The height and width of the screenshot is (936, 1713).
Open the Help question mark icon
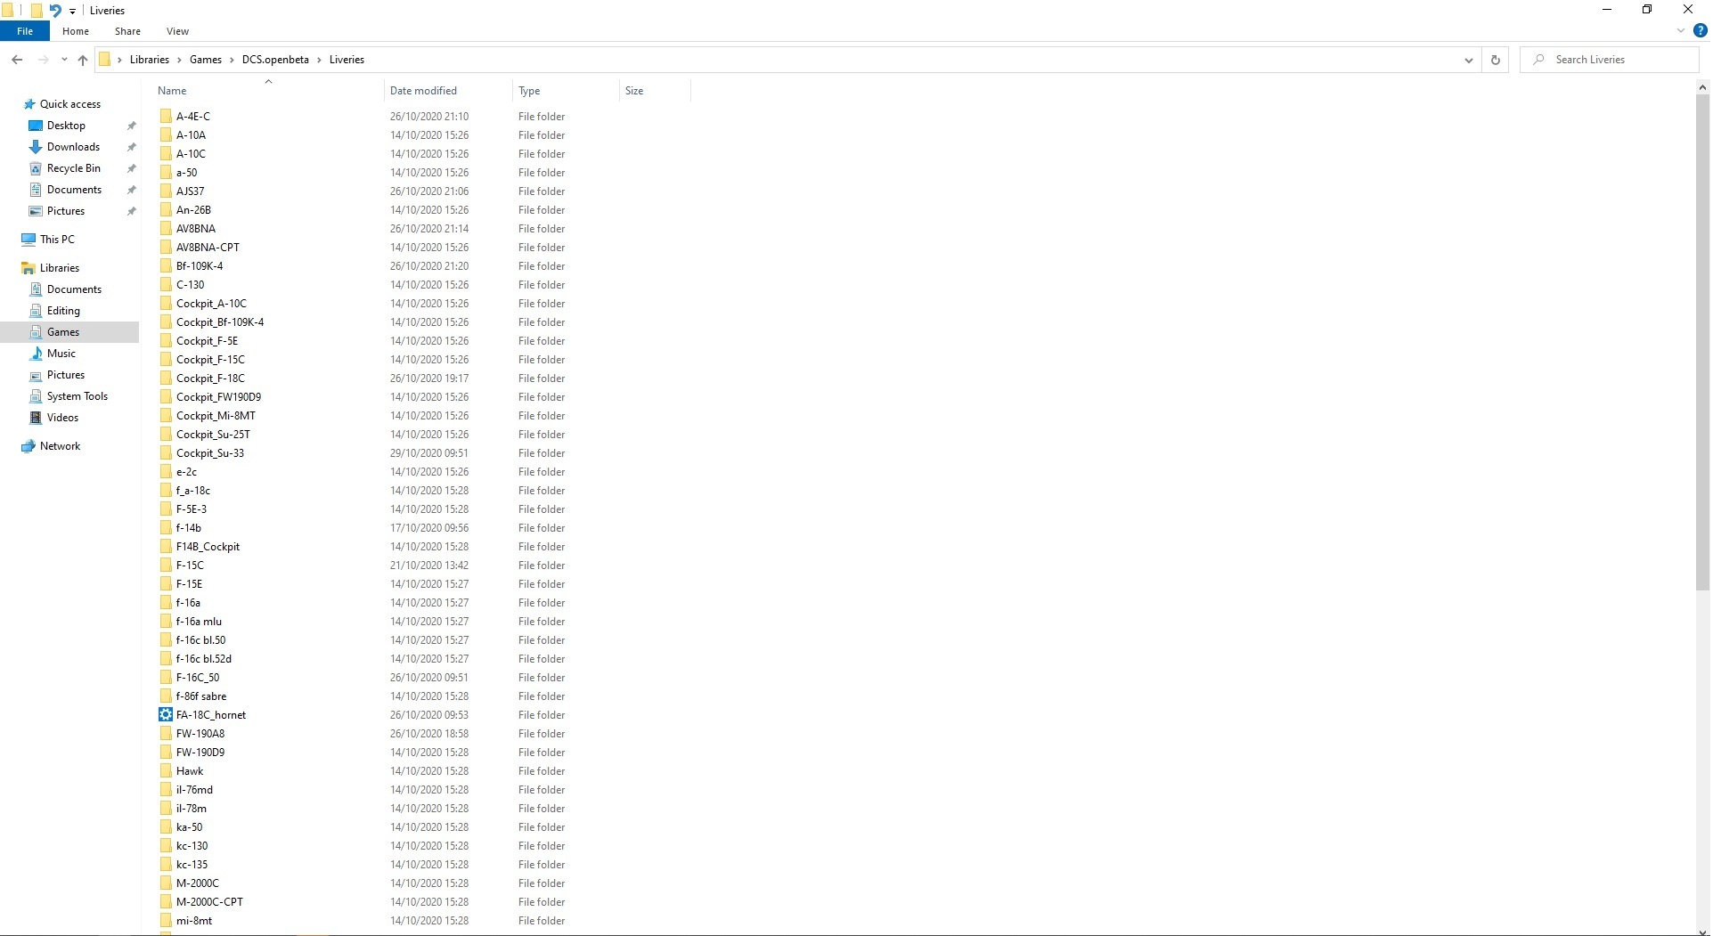point(1701,30)
